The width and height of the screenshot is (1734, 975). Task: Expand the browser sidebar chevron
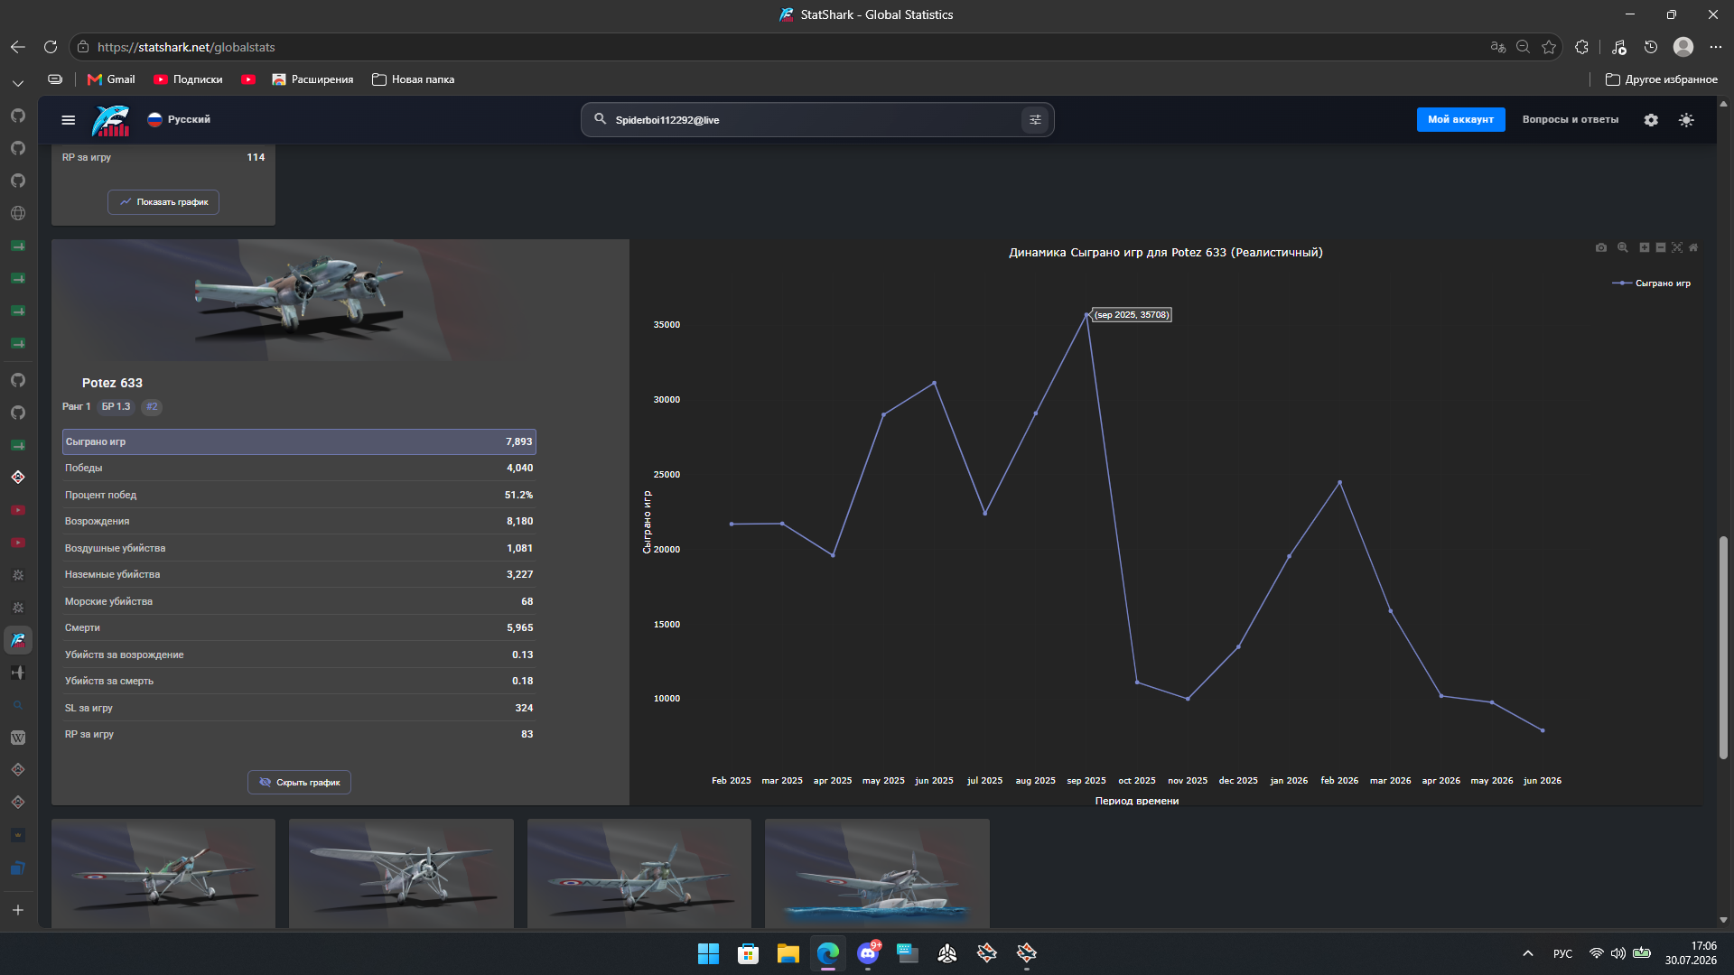pyautogui.click(x=18, y=83)
